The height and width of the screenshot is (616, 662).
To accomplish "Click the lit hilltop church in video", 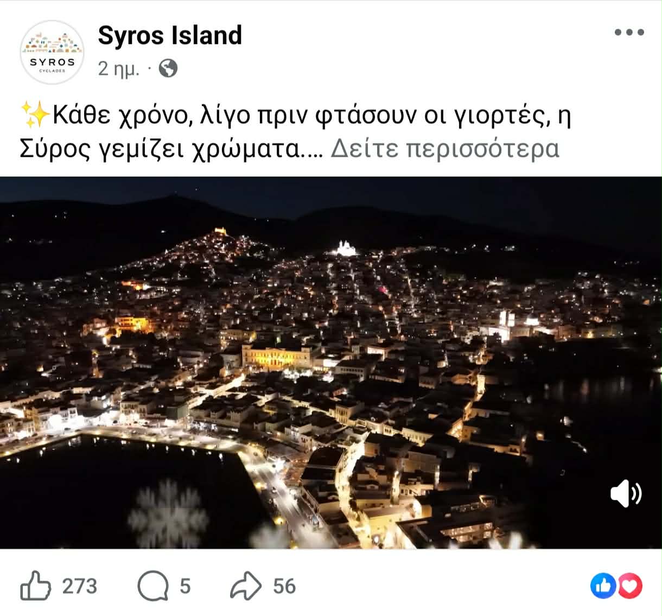I will coord(345,248).
